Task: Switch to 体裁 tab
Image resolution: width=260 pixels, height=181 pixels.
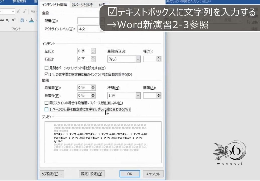Action: 102,5
